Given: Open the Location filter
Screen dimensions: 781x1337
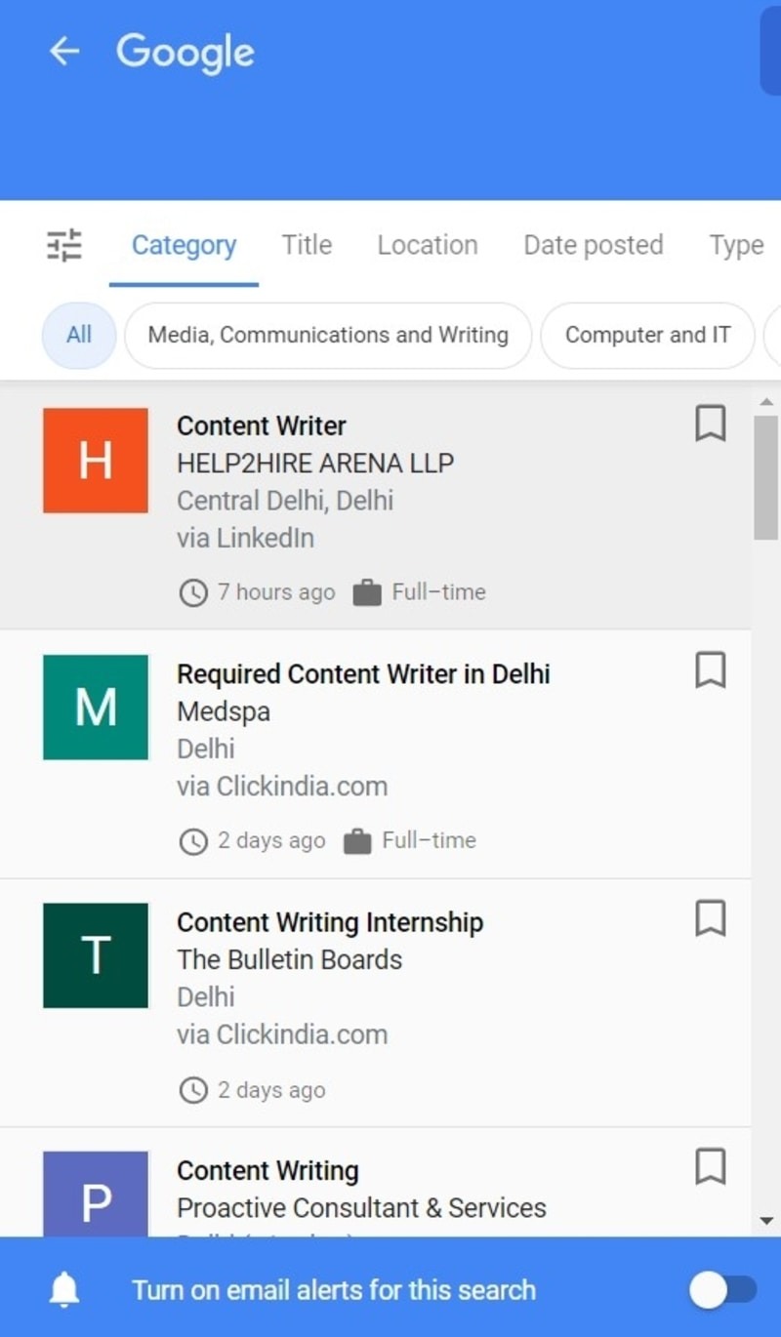Looking at the screenshot, I should pyautogui.click(x=427, y=246).
